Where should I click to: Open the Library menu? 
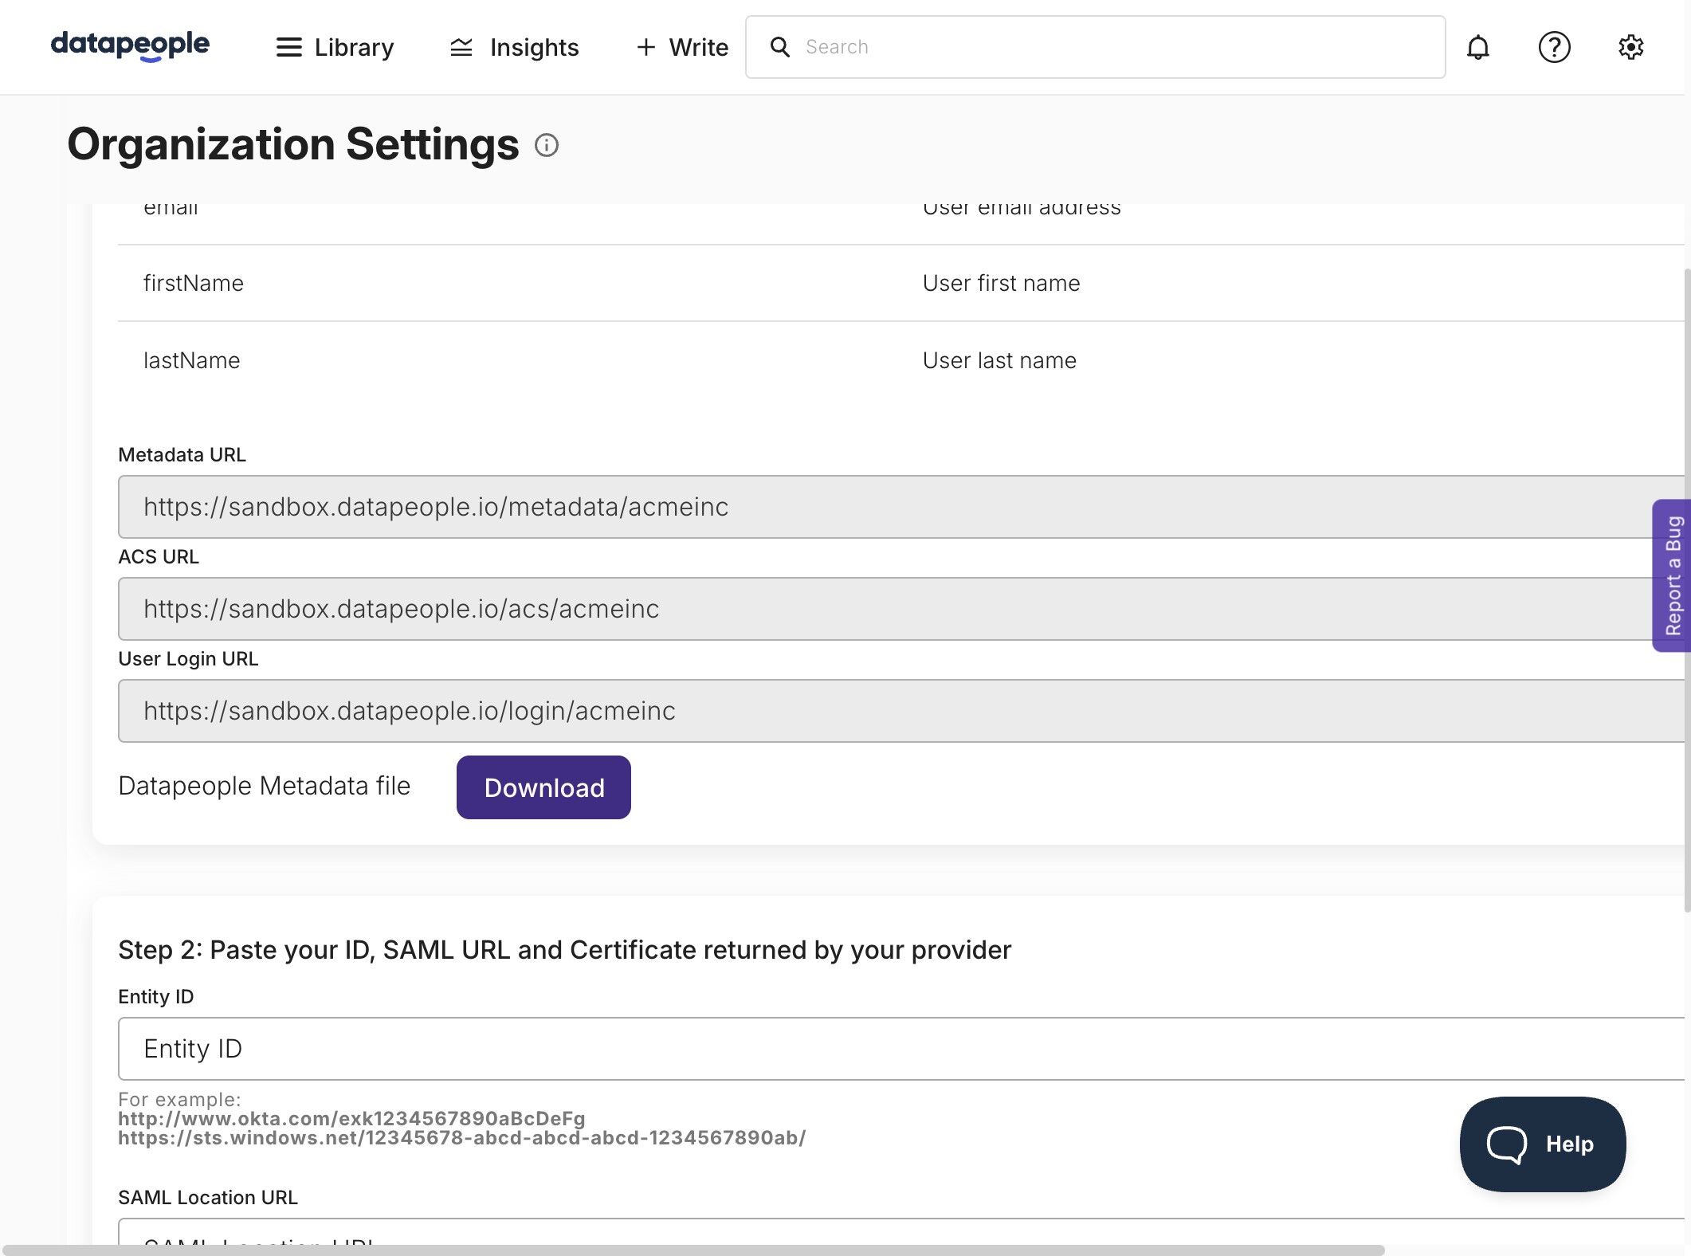coord(354,48)
